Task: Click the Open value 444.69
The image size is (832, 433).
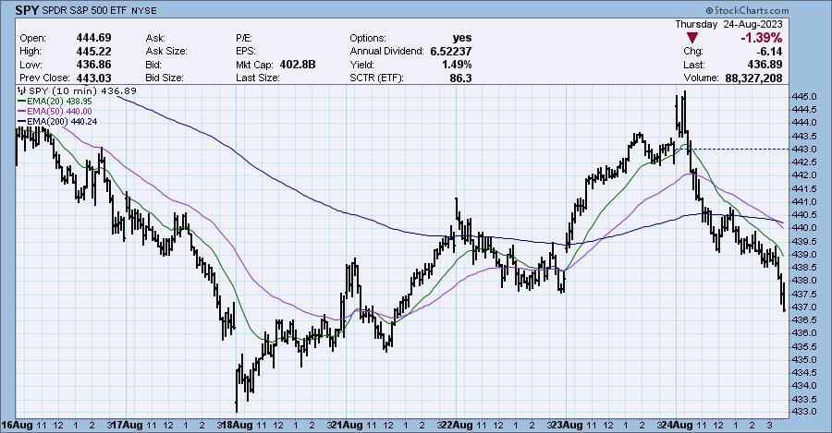Action: point(93,38)
